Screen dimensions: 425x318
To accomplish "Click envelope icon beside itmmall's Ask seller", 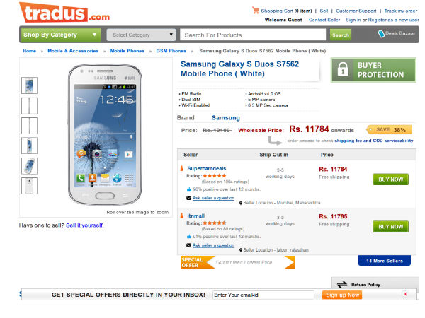I will (x=188, y=245).
